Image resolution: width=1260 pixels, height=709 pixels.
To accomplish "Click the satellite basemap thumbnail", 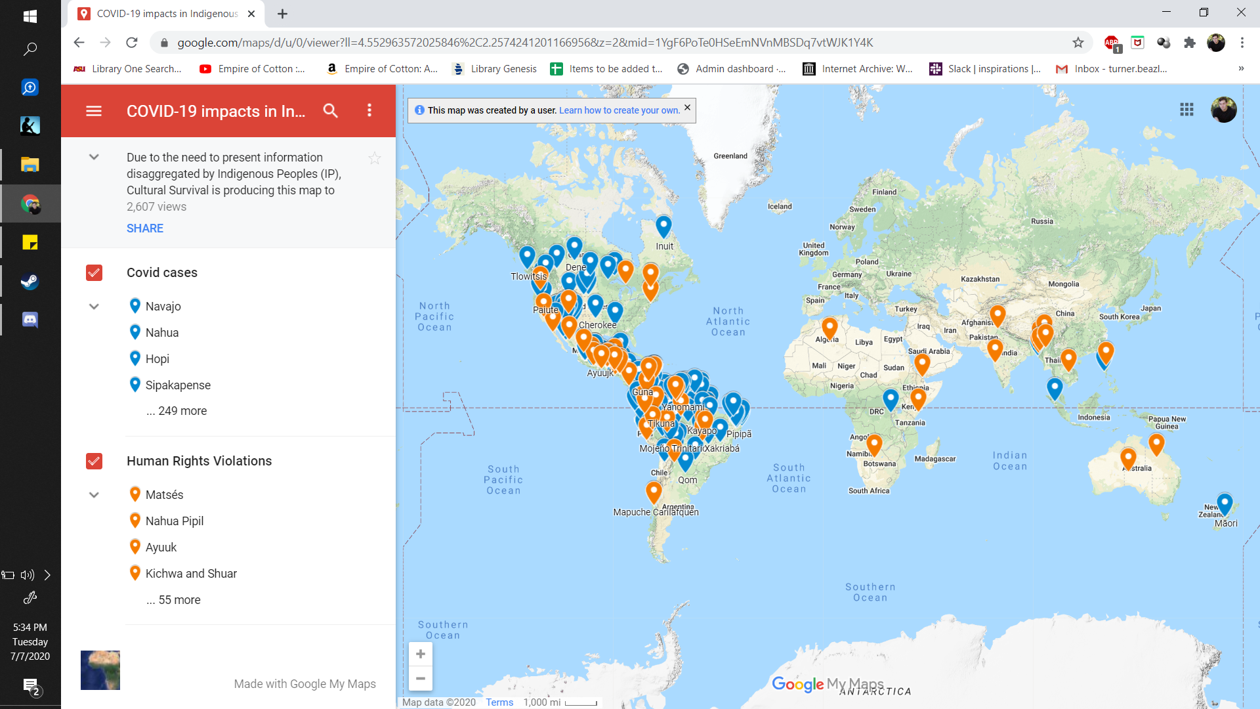I will (x=100, y=670).
